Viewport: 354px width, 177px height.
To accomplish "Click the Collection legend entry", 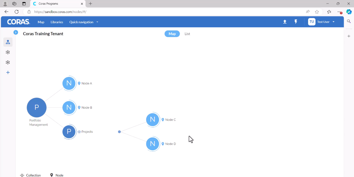I will (x=30, y=175).
